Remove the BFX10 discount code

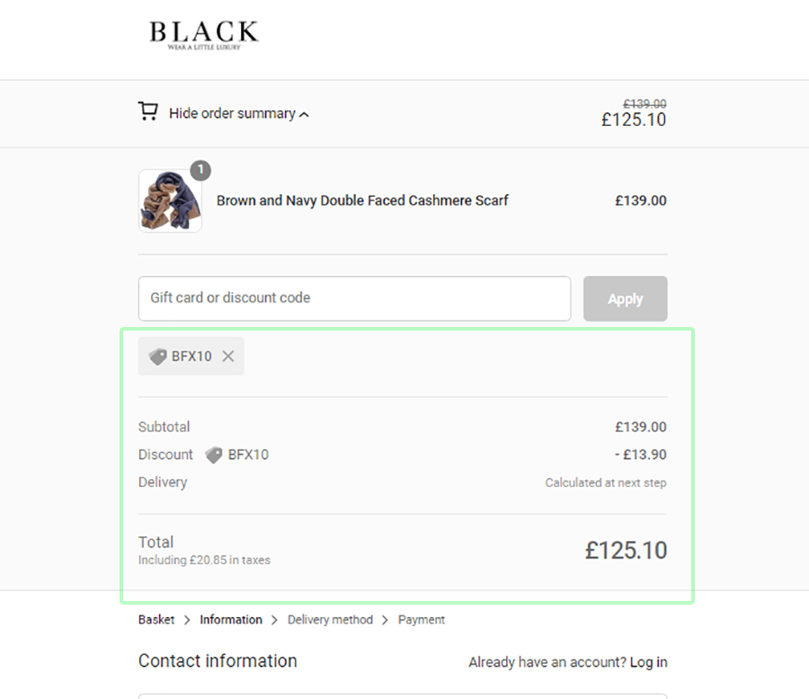[228, 357]
